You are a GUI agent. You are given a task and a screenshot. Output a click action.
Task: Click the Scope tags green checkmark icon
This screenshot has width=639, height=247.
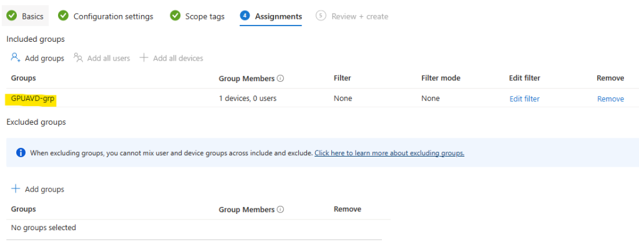175,16
